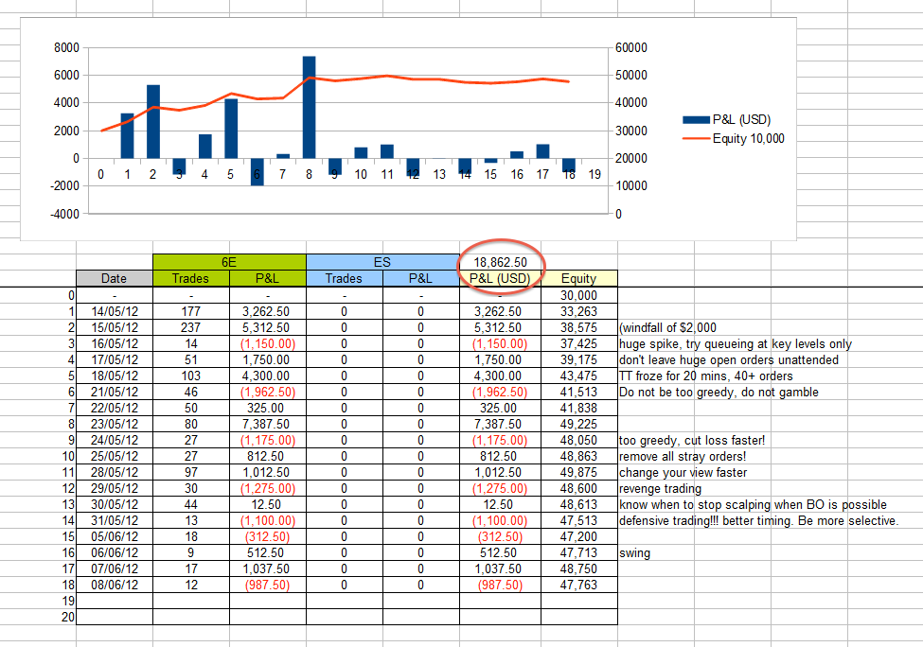
Task: Select the 'revenge trading' note cell
Action: tap(662, 488)
